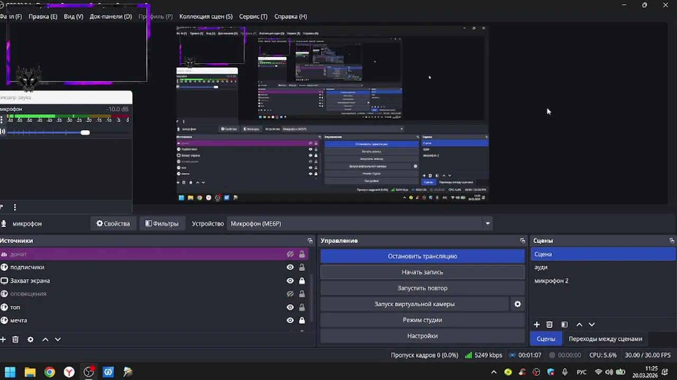The image size is (677, 380).
Task: Open the Справка menu
Action: pos(290,16)
